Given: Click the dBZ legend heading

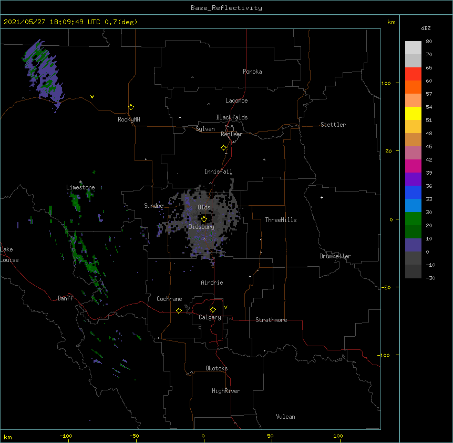Looking at the screenshot, I should coord(426,28).
